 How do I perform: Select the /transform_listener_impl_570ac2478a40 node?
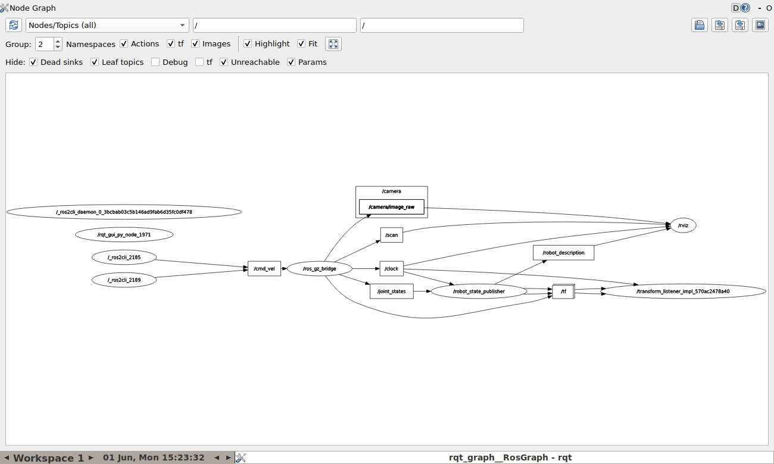pos(683,291)
